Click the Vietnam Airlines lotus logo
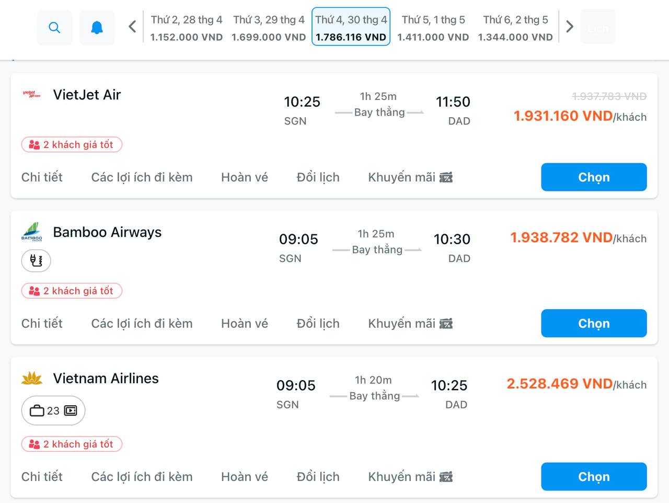669x503 pixels. (x=32, y=378)
